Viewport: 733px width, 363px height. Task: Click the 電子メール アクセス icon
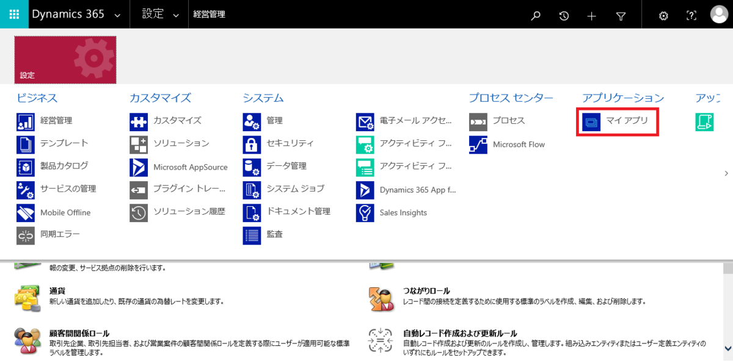[365, 122]
